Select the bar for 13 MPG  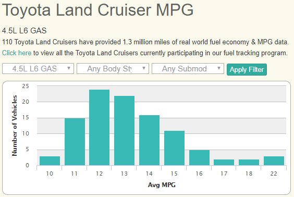pyautogui.click(x=124, y=131)
